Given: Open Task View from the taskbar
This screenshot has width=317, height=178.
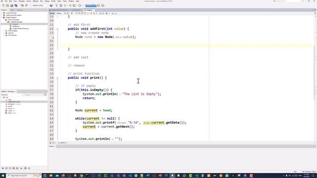Looking at the screenshot, I should pos(45,176).
